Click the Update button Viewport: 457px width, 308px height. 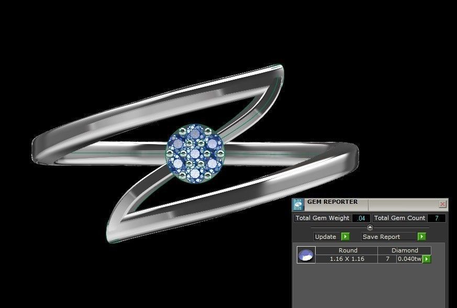[x=327, y=237]
